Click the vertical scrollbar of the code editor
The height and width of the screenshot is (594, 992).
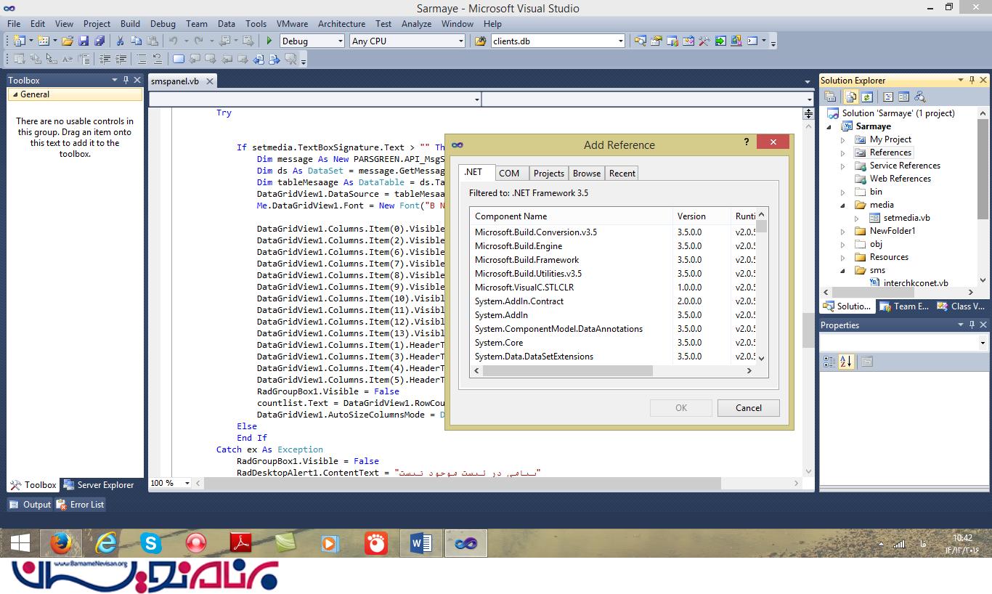(808, 330)
